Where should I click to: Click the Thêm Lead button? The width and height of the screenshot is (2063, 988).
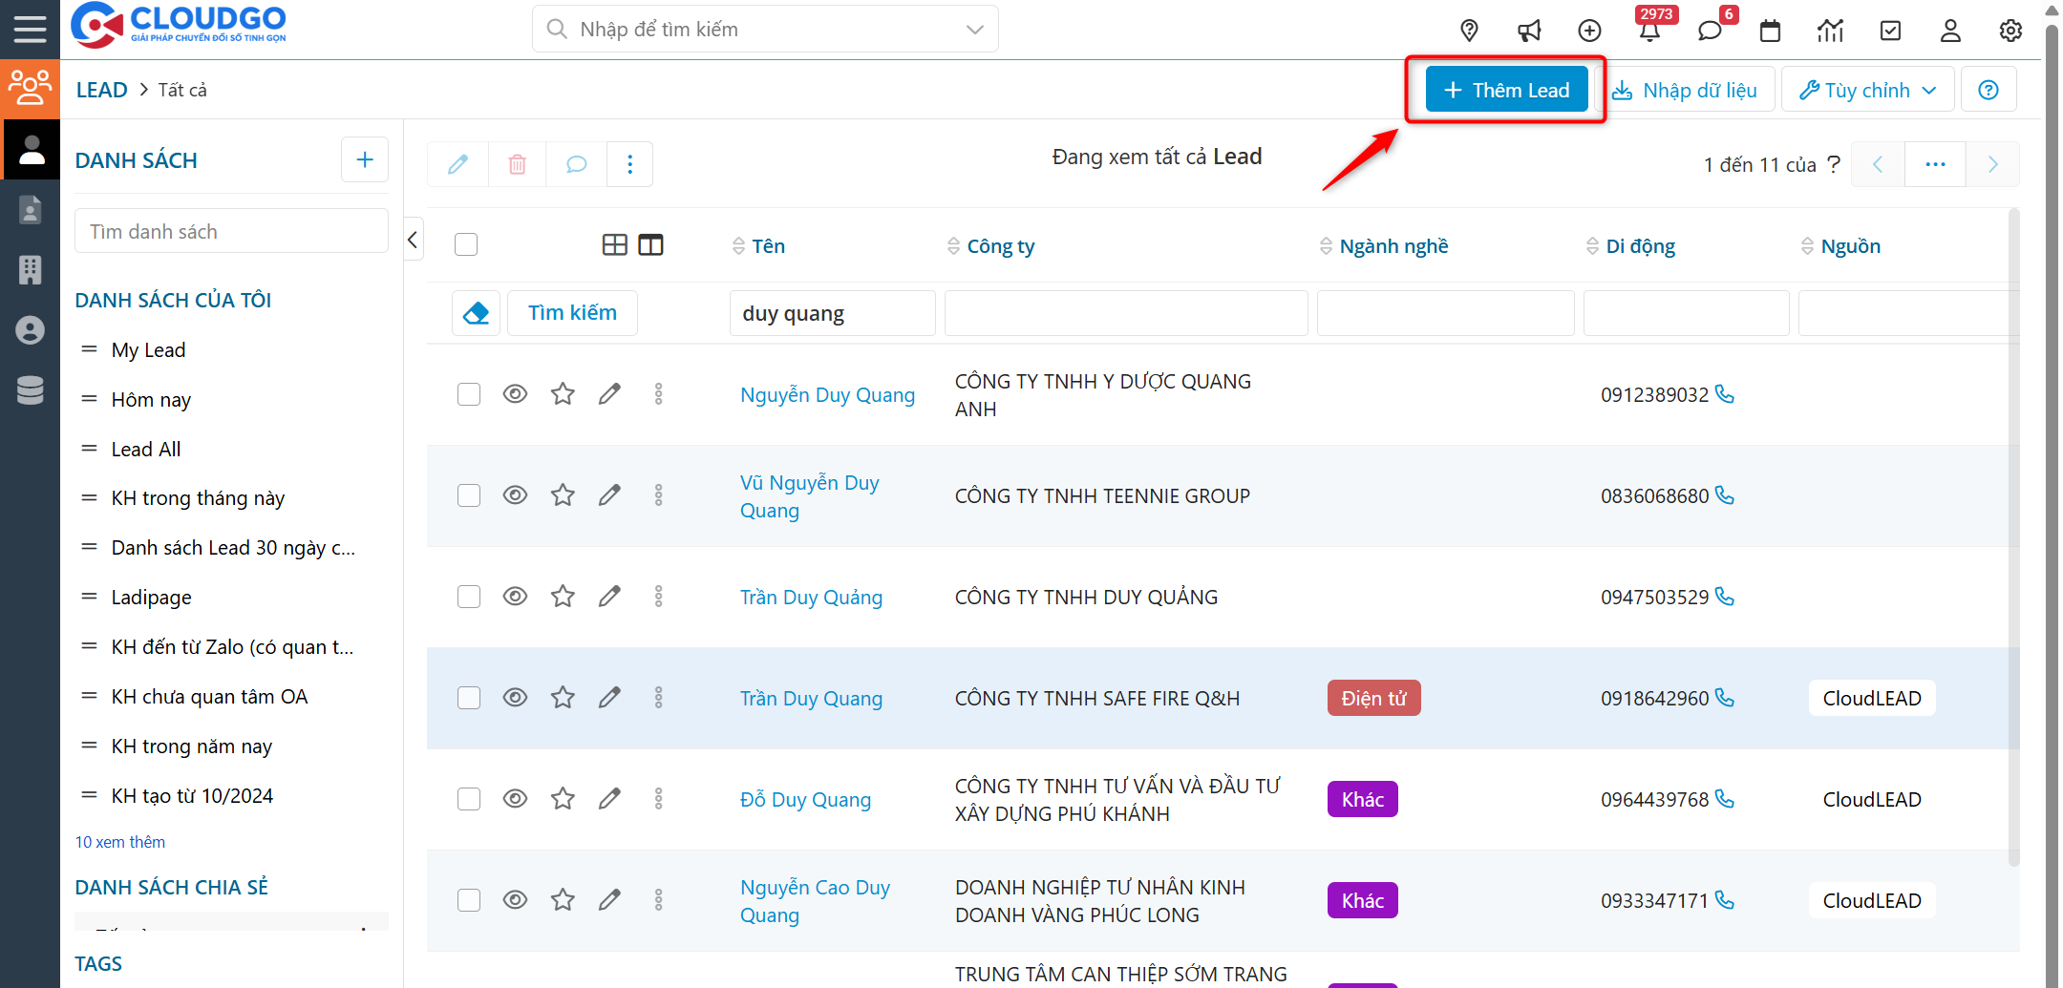point(1506,90)
